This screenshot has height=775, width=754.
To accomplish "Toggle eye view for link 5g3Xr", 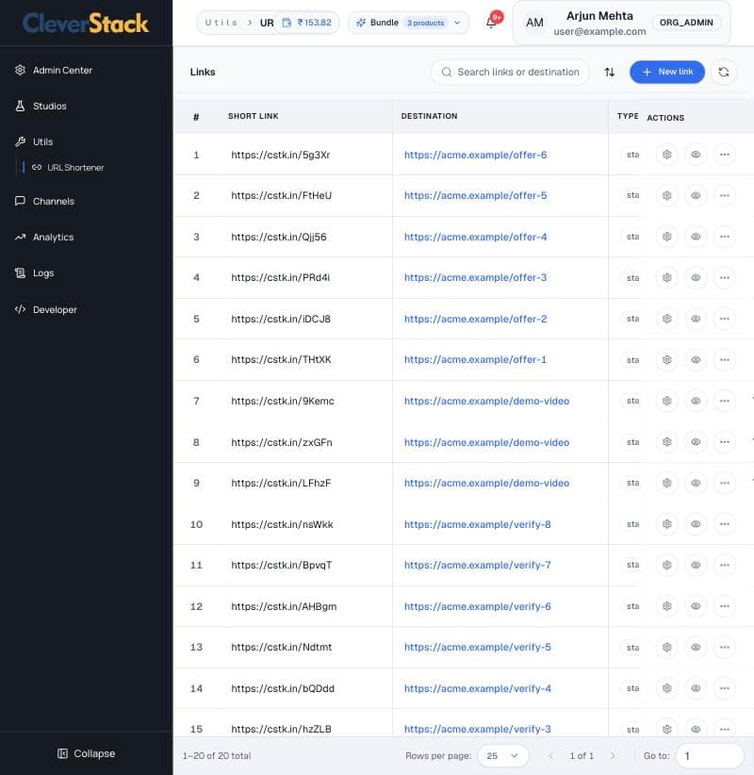I will coord(696,155).
